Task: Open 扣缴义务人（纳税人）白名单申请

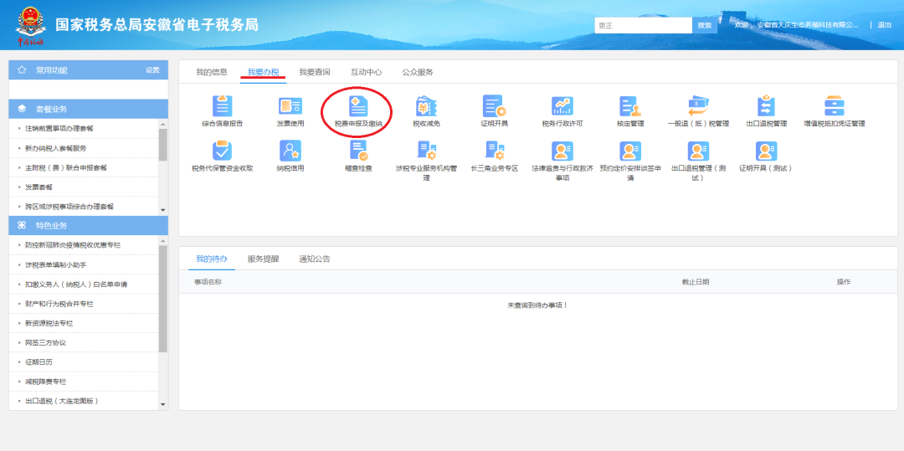Action: (76, 284)
